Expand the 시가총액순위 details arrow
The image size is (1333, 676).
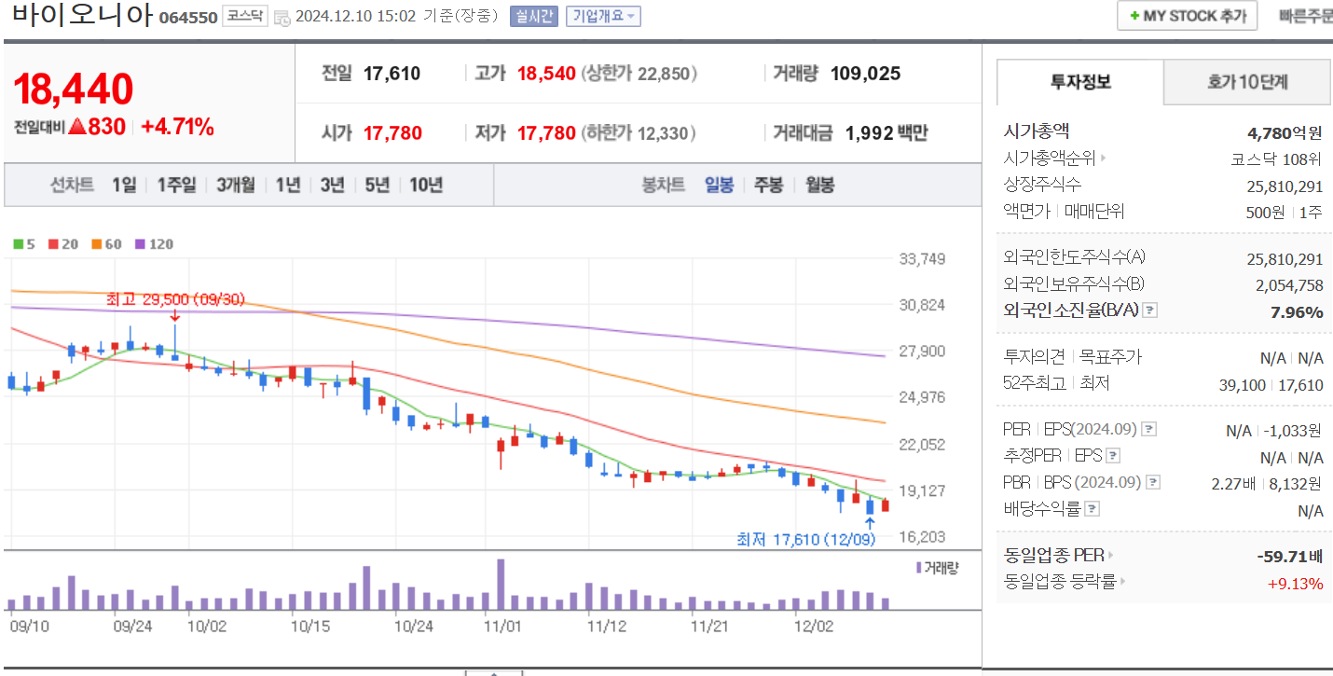tap(1103, 158)
